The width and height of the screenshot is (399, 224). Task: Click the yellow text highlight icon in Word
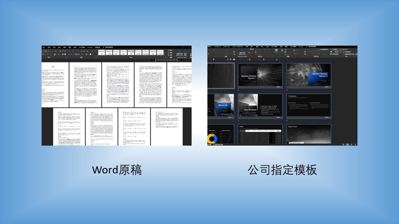[55, 54]
